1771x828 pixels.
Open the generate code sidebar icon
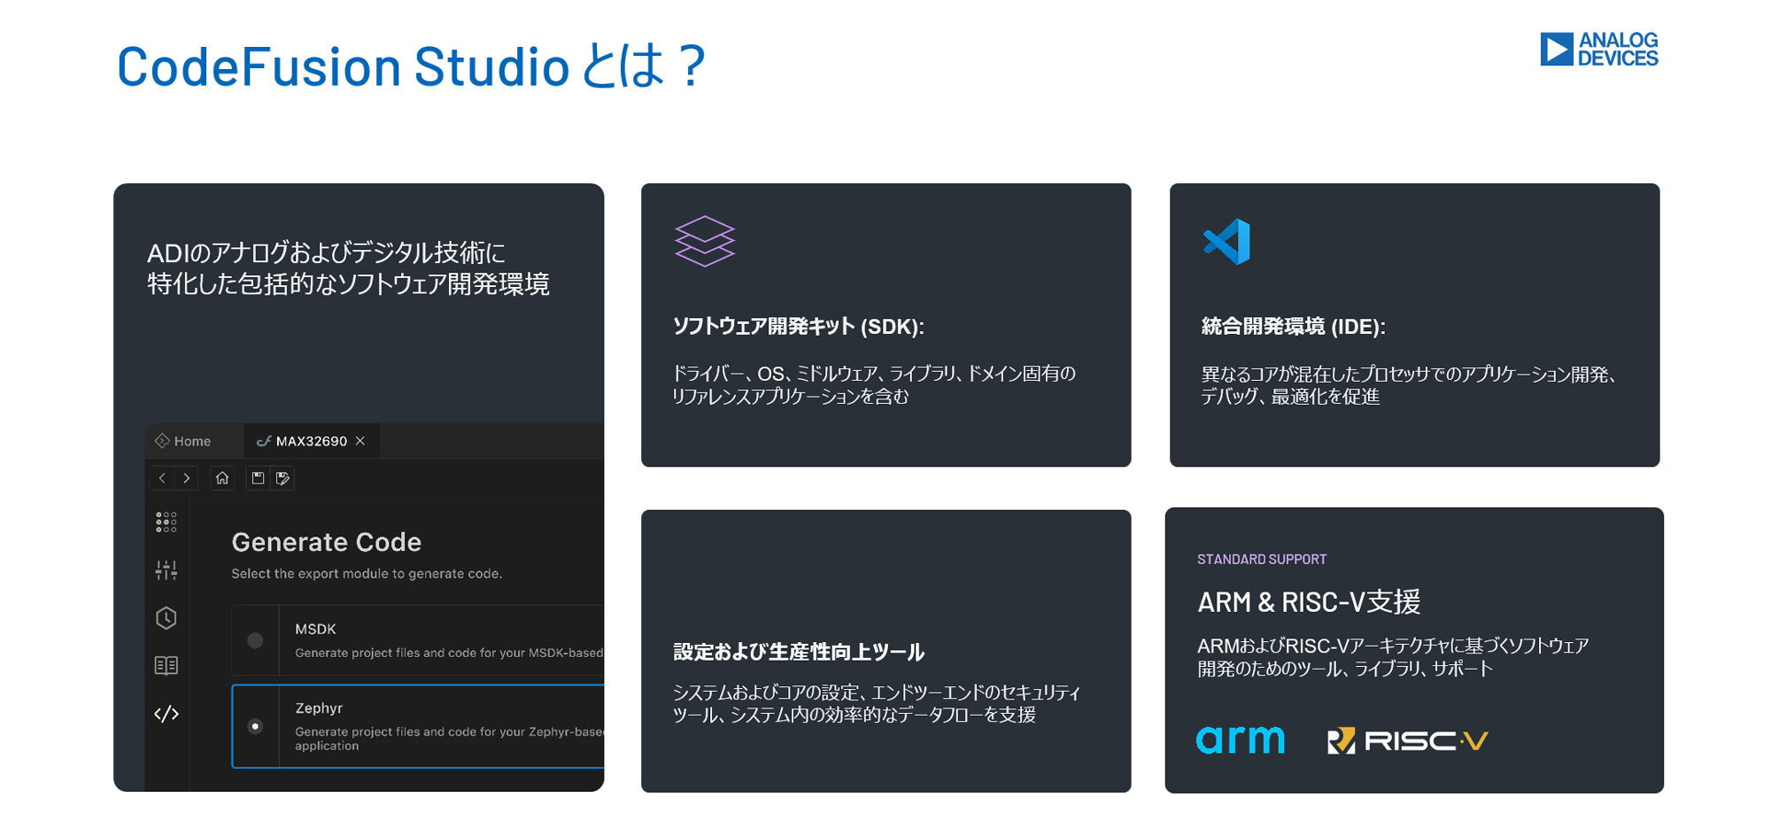tap(166, 714)
